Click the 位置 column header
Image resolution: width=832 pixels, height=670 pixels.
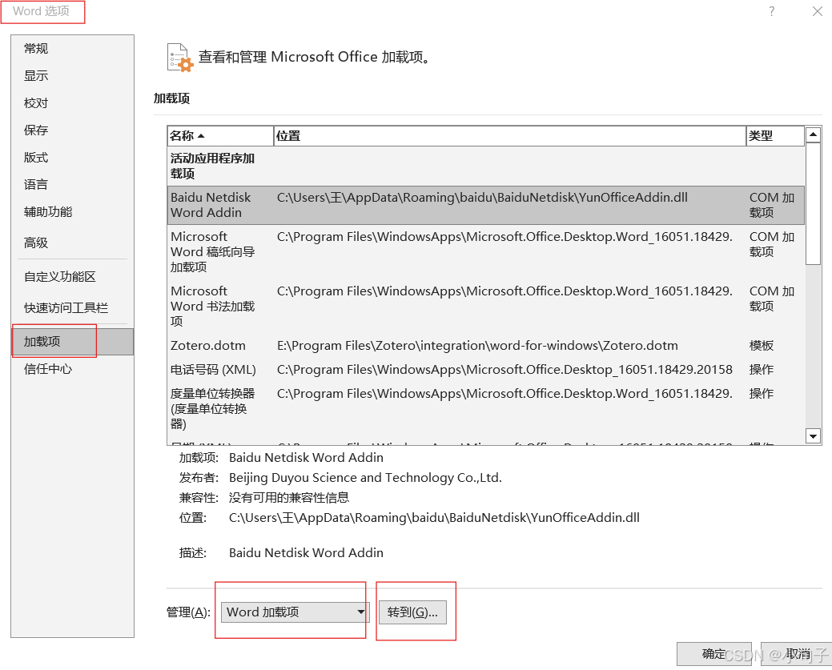(x=510, y=136)
